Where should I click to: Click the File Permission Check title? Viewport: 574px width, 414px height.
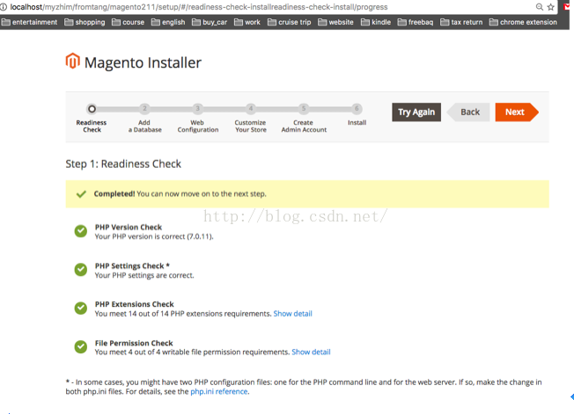pyautogui.click(x=134, y=343)
